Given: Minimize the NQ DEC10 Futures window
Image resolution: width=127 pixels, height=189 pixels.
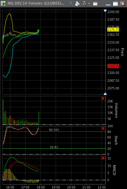Looking at the screenshot, I should pyautogui.click(x=108, y=5).
